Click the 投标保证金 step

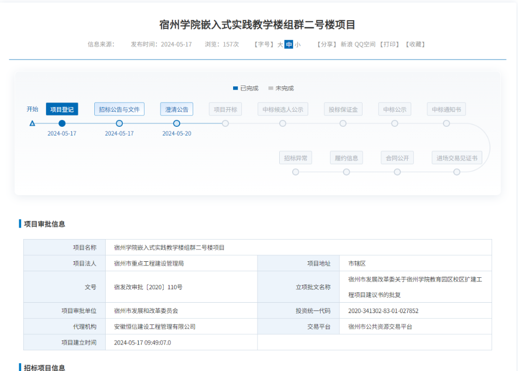coord(343,109)
